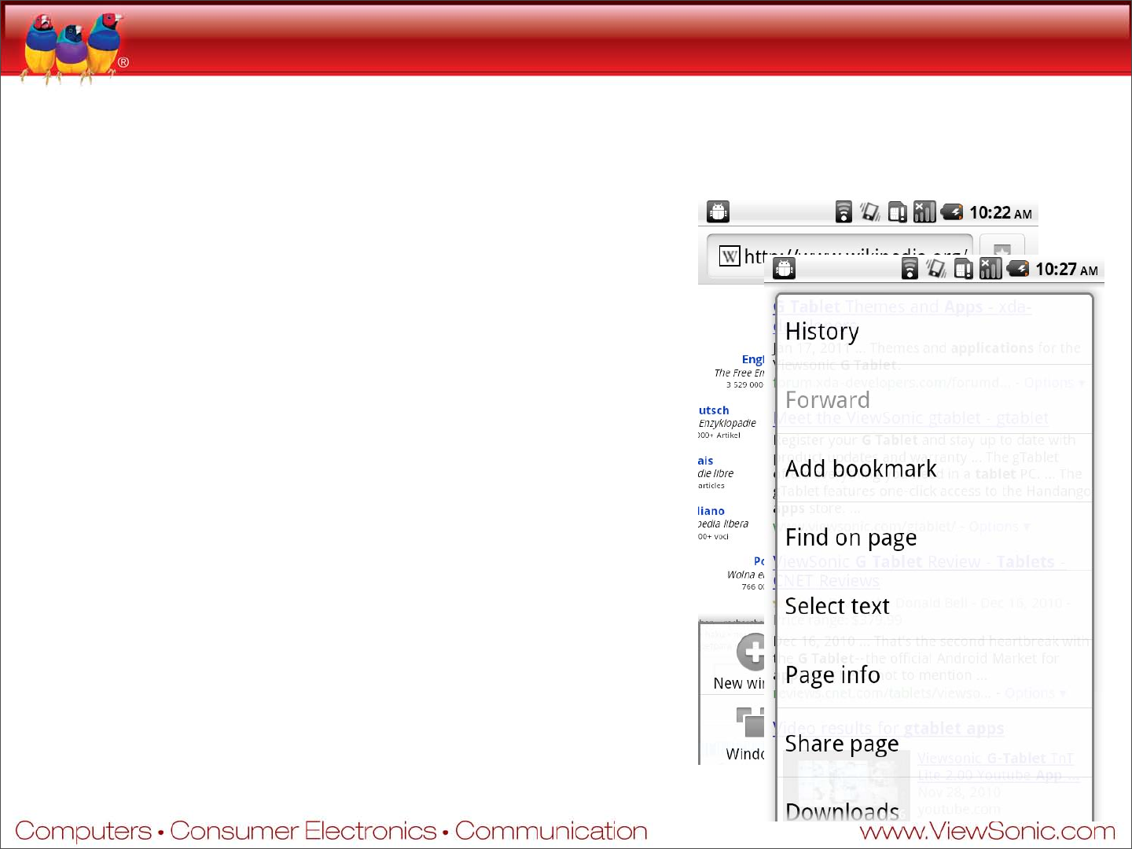Tap the 10:22 AM clock
The height and width of the screenshot is (849, 1132).
1000,213
